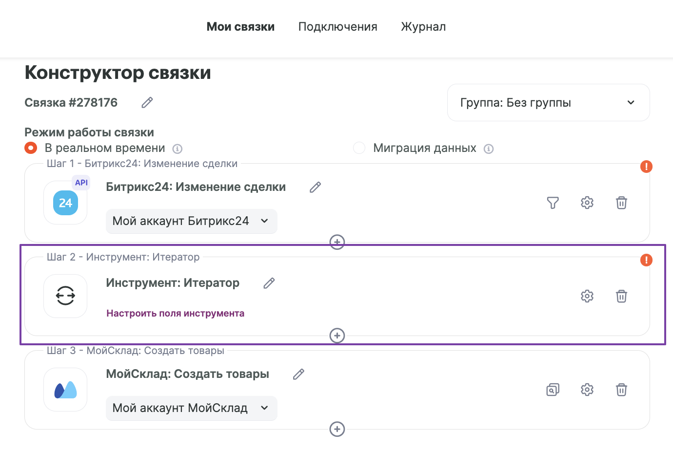Expand Мой аккаунт Битрикс24 dropdown
Viewport: 673px width, 449px height.
191,221
